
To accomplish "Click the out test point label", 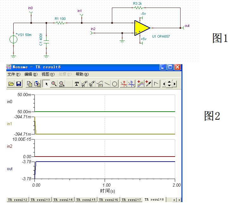I will coord(187,26).
